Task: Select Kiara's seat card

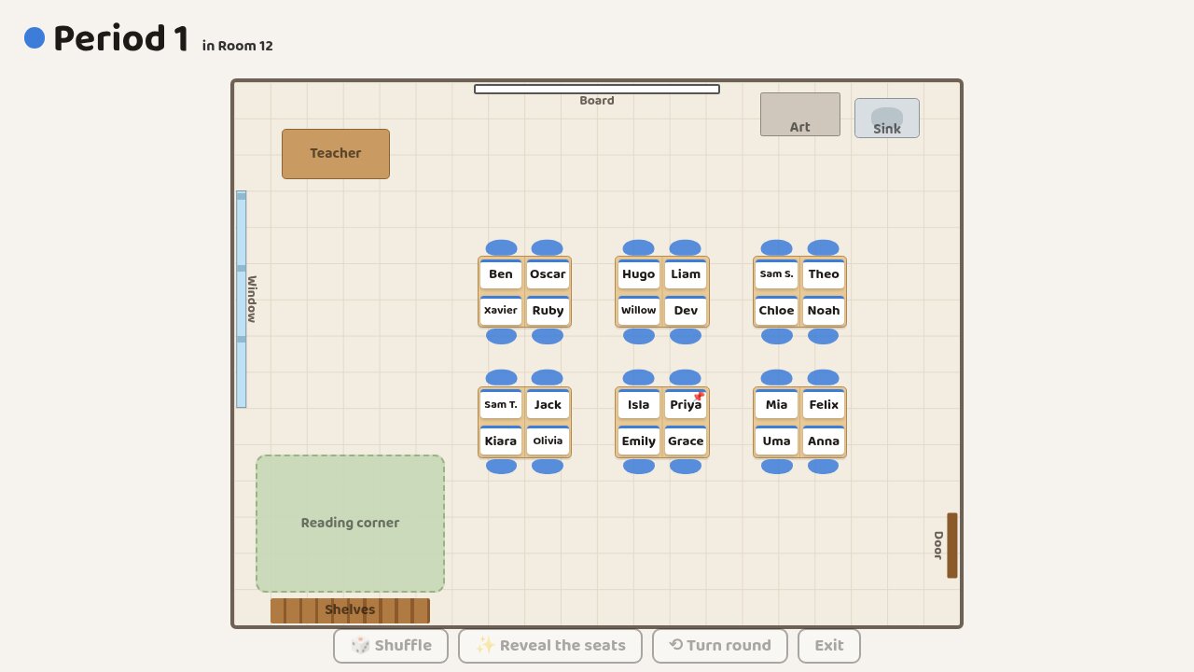Action: click(501, 441)
